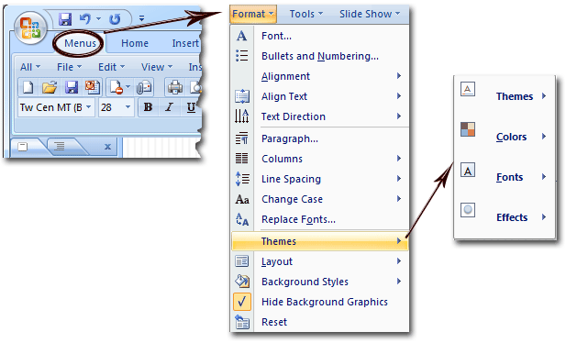This screenshot has height=343, width=566.
Task: Expand the Align Text submenu
Action: [320, 96]
